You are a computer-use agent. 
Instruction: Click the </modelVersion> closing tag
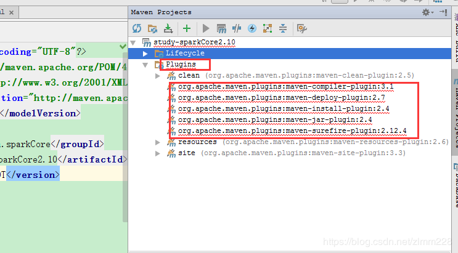tap(40, 113)
